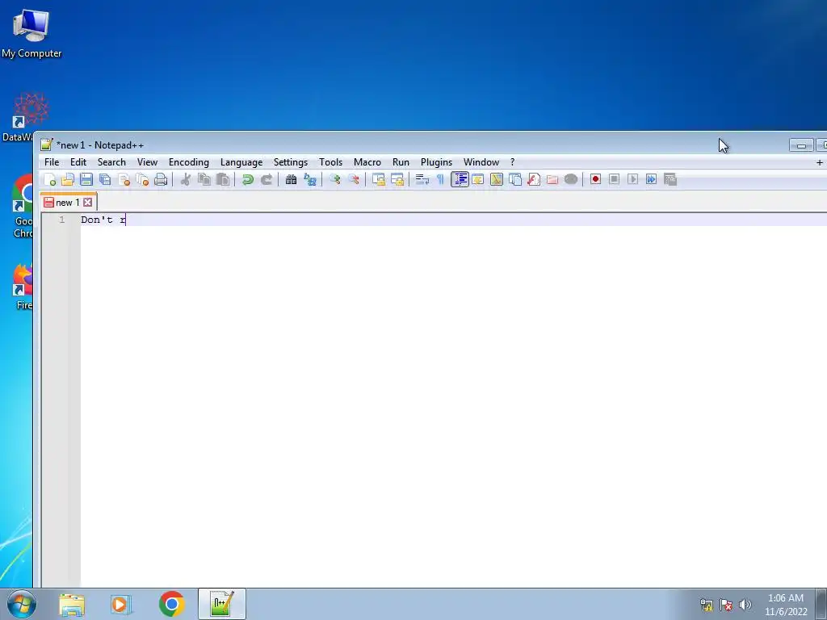Click the Zoom Out toolbar icon
This screenshot has height=620, width=827.
tap(354, 179)
